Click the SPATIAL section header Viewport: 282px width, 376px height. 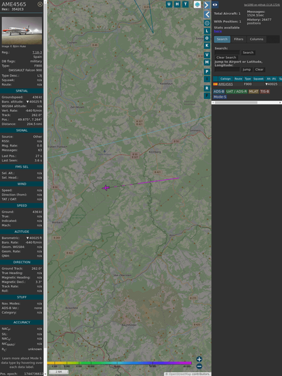point(22,91)
